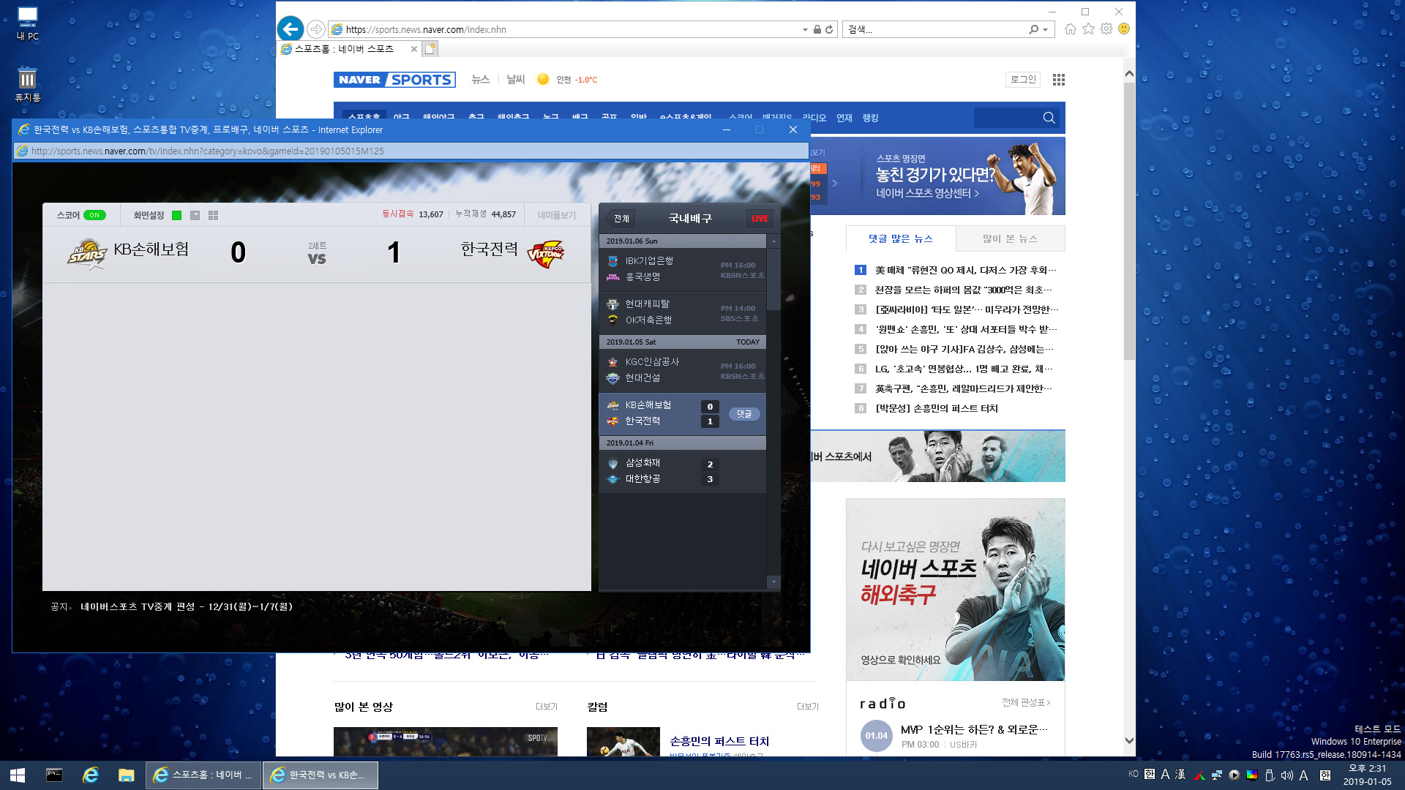
Task: Switch to 많이 본 뉴스 tab
Action: point(1010,238)
